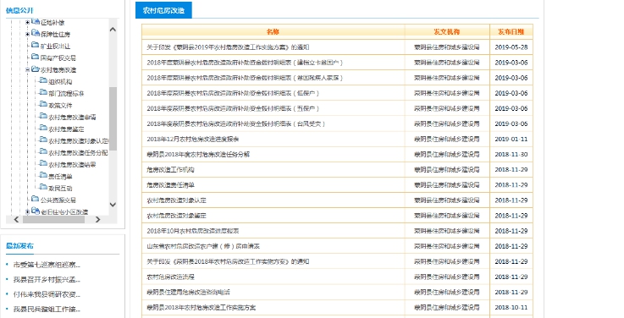The height and width of the screenshot is (318, 624).
Task: Open the 危房改造工作机构 entry
Action: [170, 170]
